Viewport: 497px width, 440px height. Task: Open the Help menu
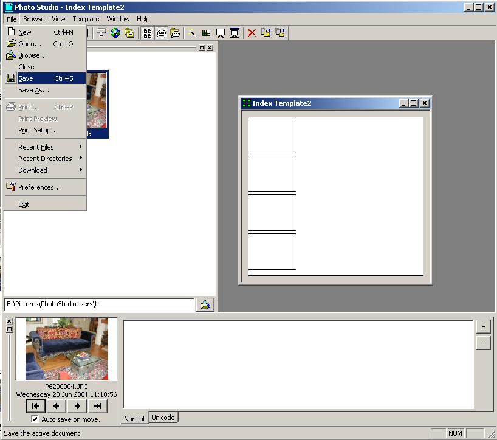(143, 19)
